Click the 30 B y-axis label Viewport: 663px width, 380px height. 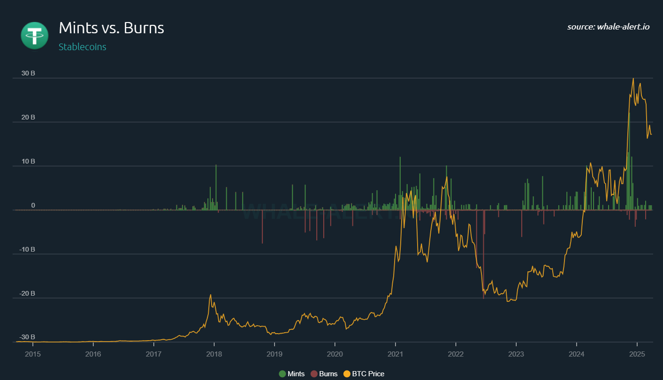(x=28, y=73)
